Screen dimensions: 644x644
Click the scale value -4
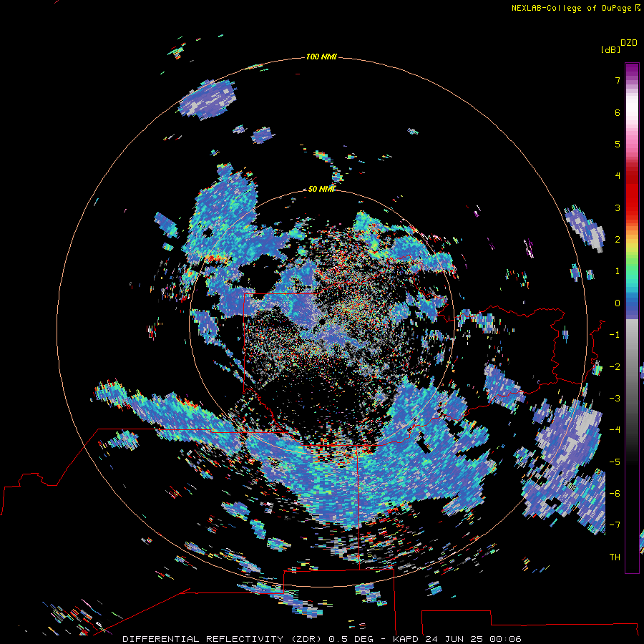tap(615, 430)
